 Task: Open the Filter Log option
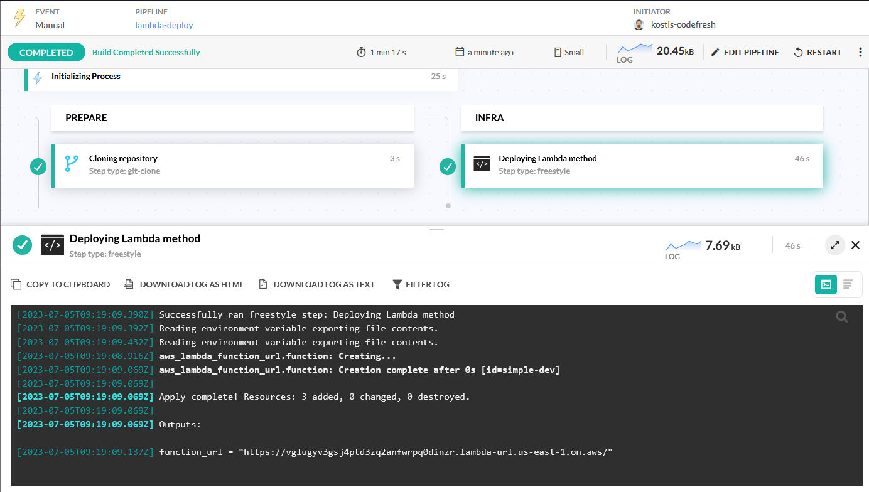[421, 284]
